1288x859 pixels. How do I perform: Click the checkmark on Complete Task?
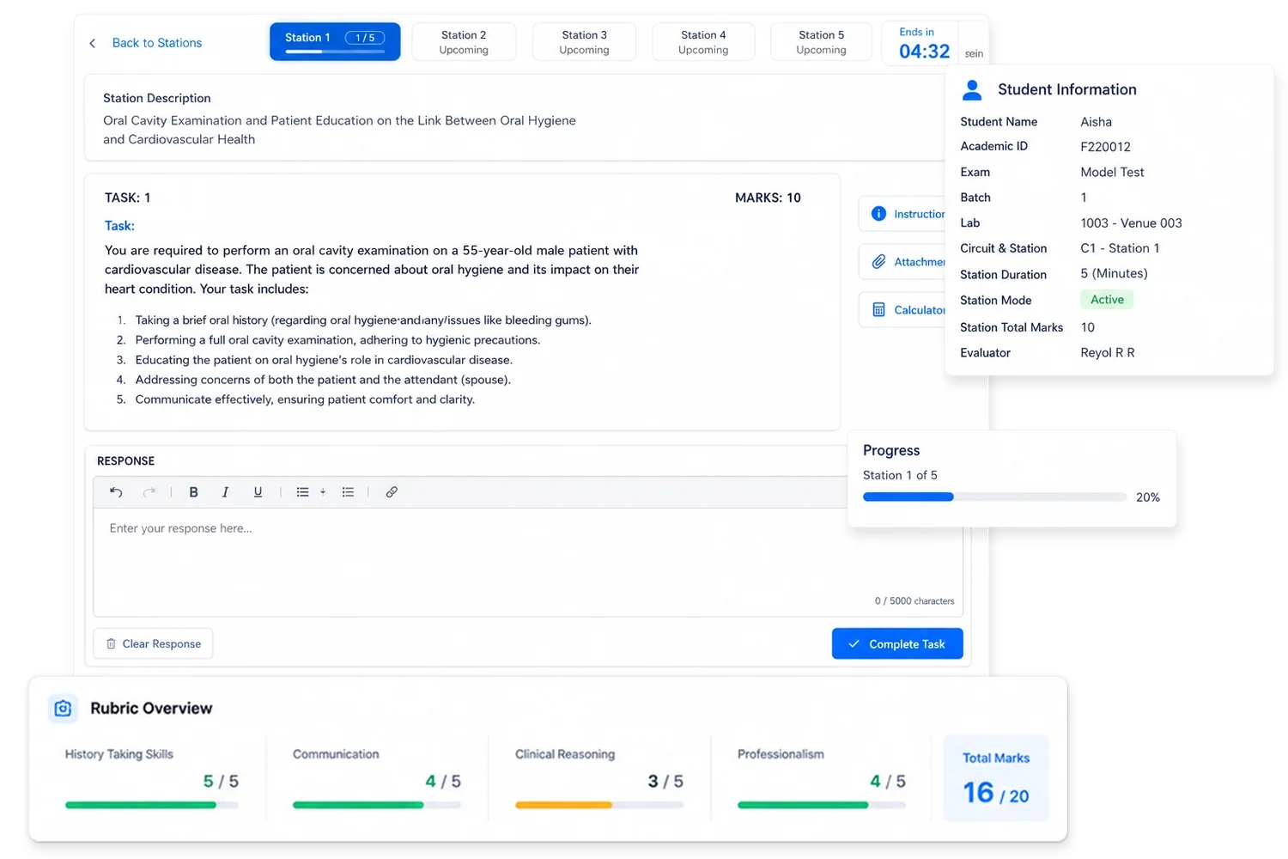point(854,643)
